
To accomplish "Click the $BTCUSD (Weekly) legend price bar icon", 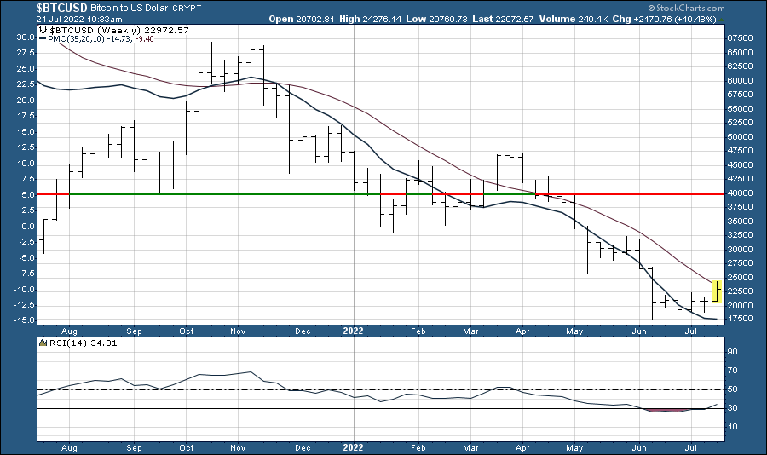I will click(x=43, y=30).
